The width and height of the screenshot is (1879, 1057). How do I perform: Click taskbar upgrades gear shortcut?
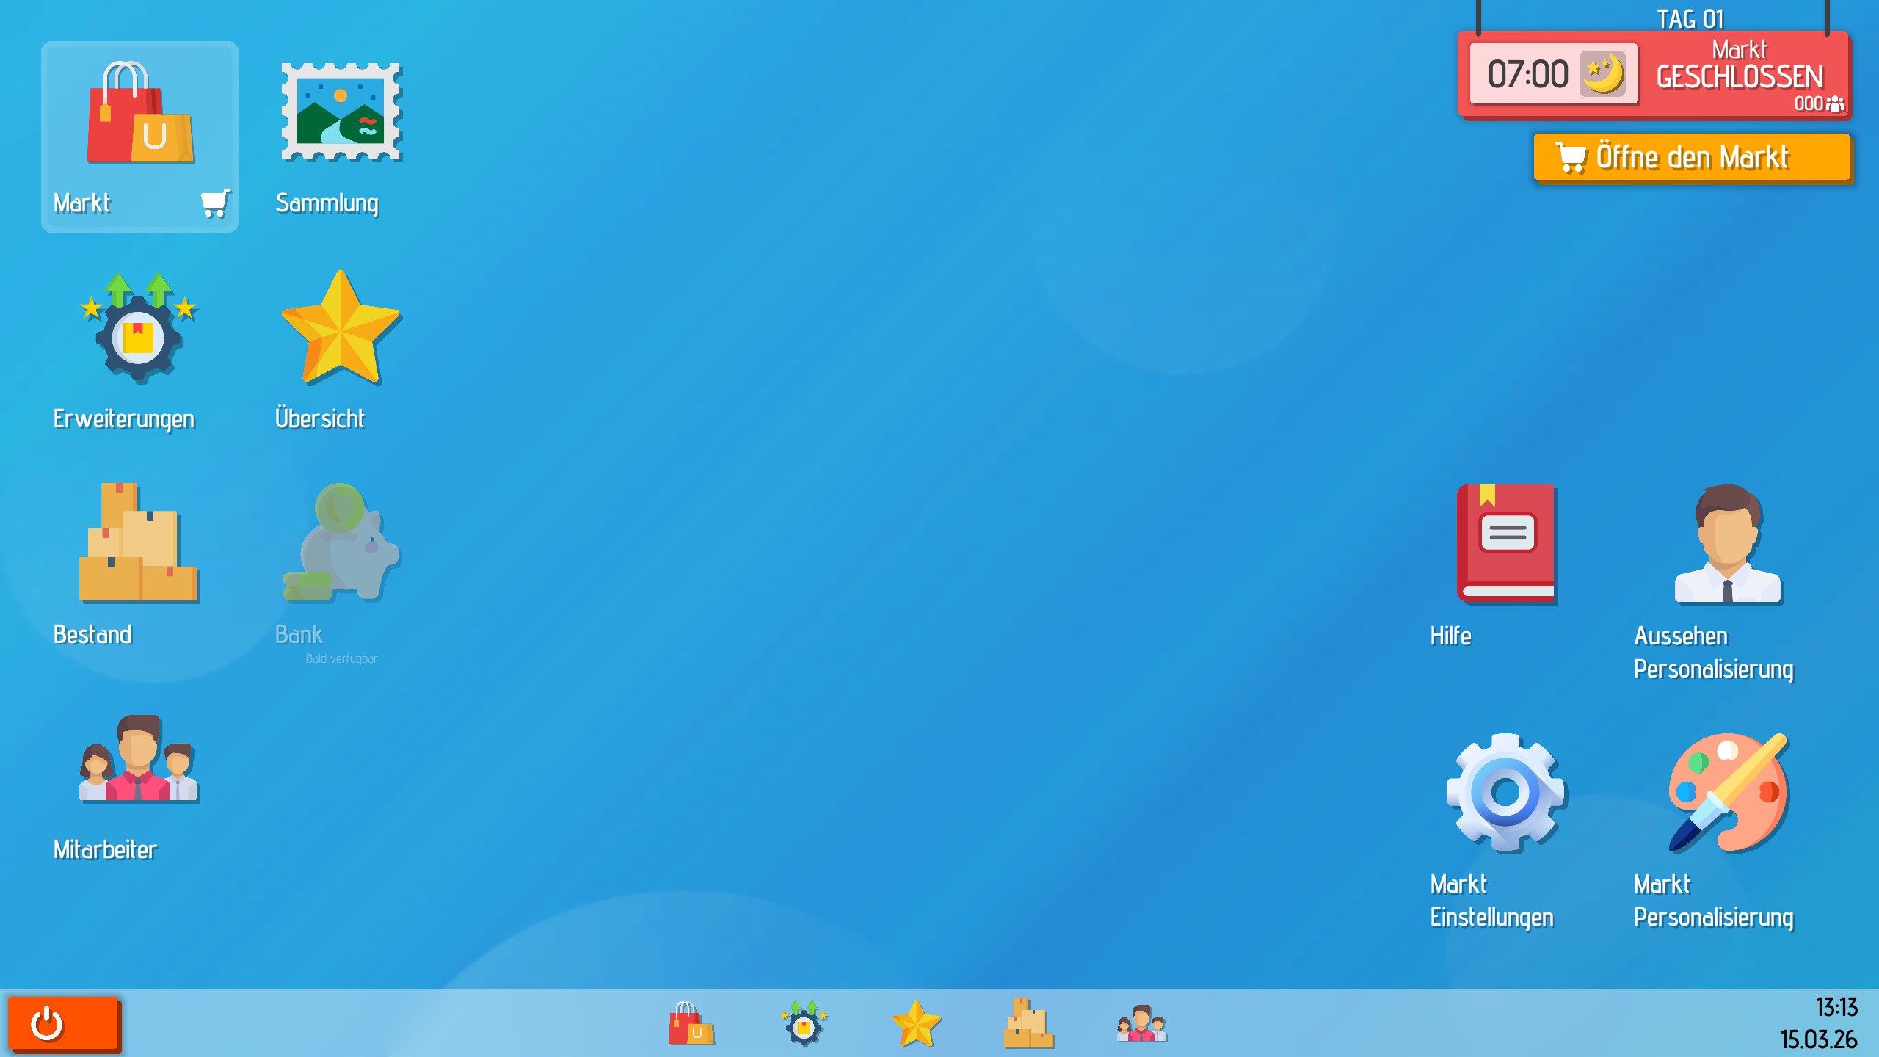pyautogui.click(x=804, y=1023)
